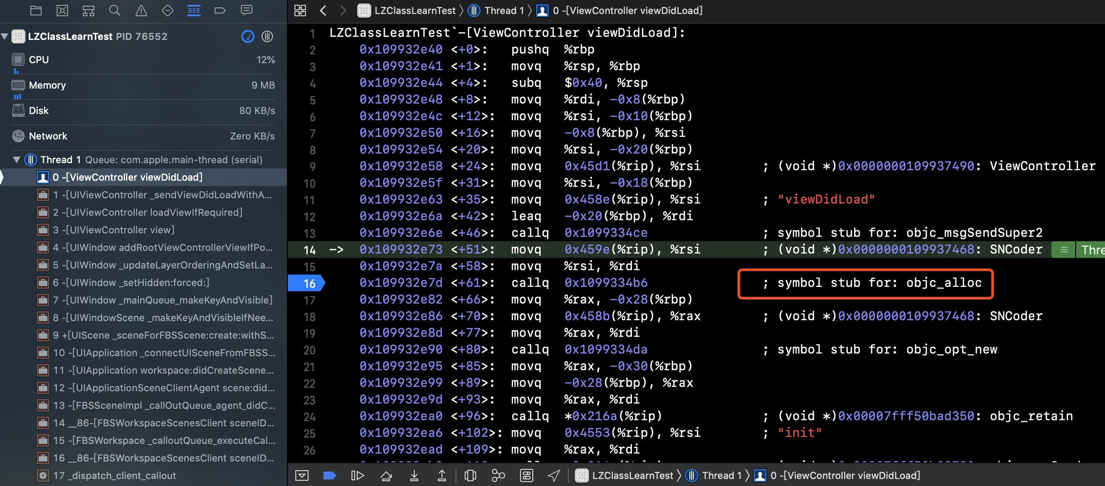
Task: Toggle breakpoints activation in debug bar
Action: tap(330, 475)
